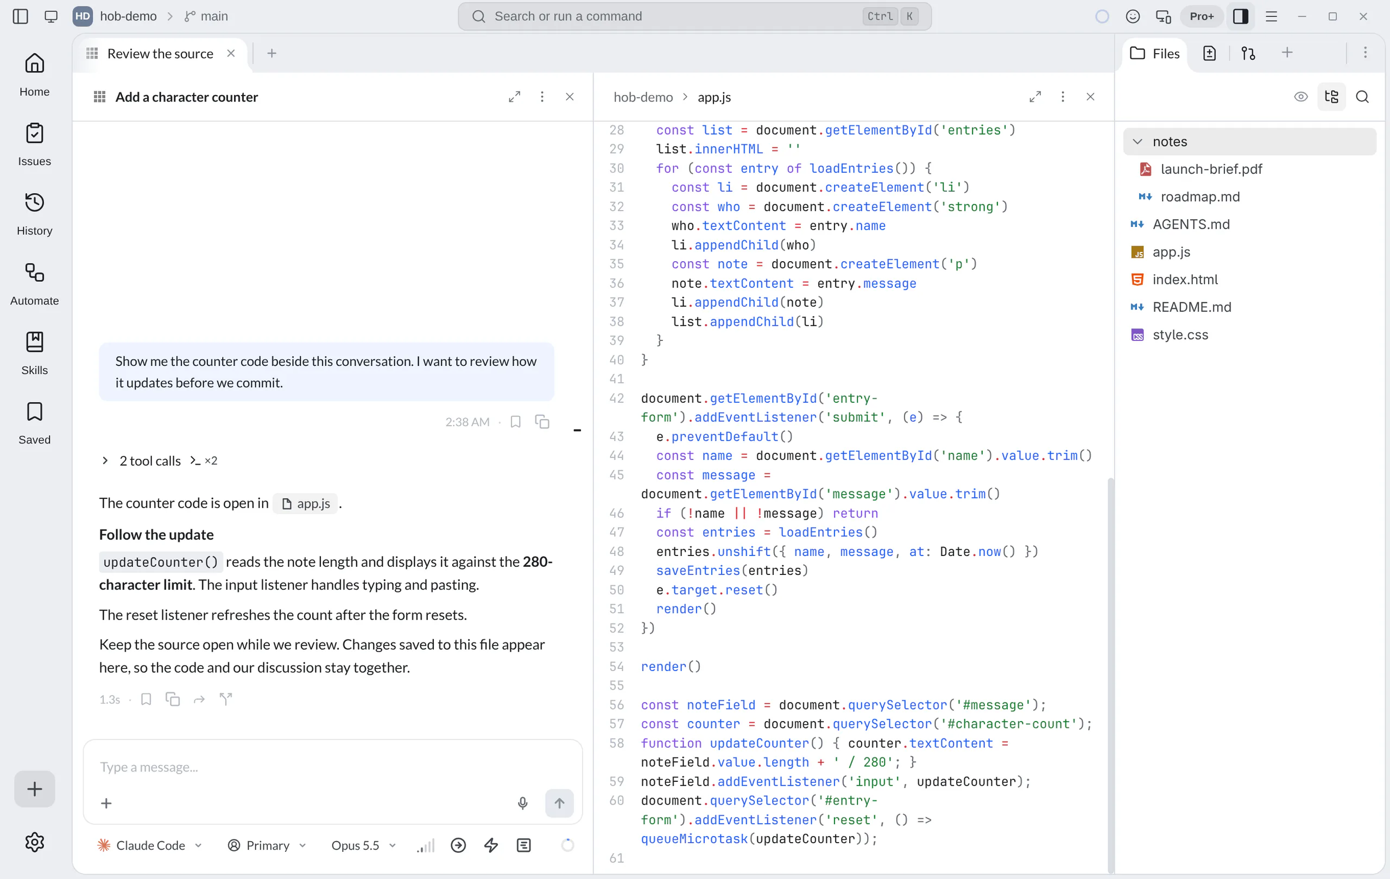The image size is (1390, 879).
Task: Toggle the file tree view icon
Action: tap(1331, 97)
